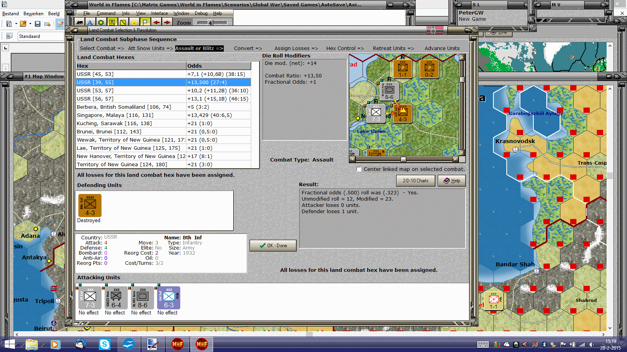Click the OneDrive cloud tray icon

[x=507, y=345]
